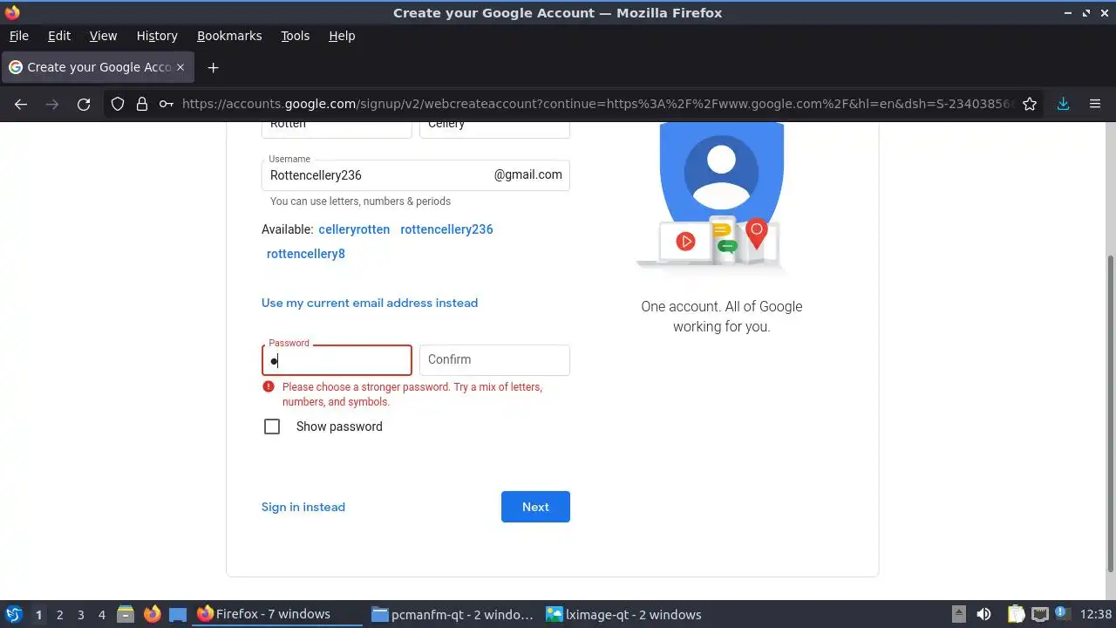Switch to virtual desktop 3
This screenshot has width=1116, height=628.
pyautogui.click(x=80, y=615)
